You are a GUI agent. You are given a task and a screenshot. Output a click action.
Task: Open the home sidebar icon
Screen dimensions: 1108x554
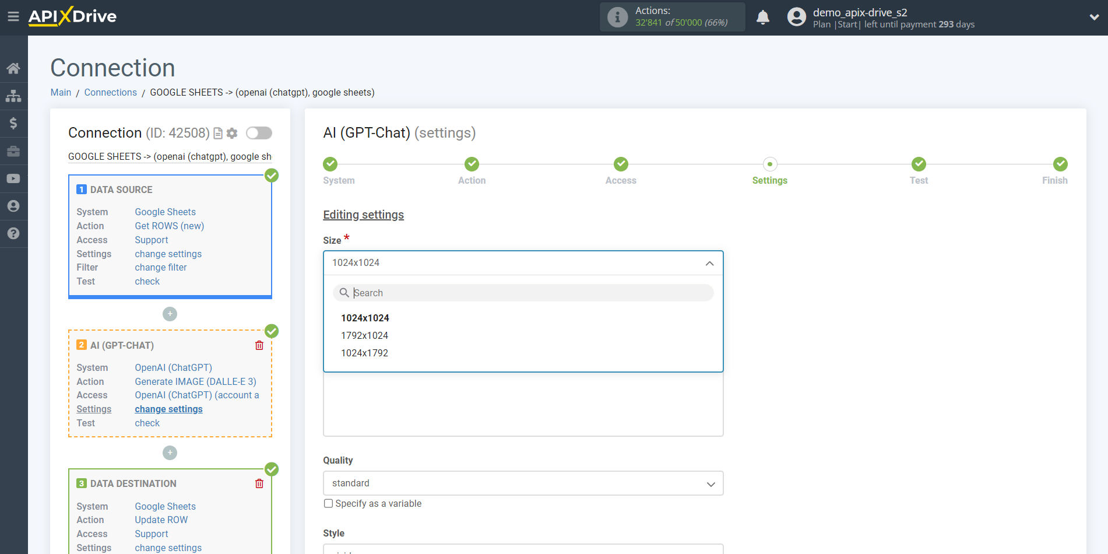point(13,68)
